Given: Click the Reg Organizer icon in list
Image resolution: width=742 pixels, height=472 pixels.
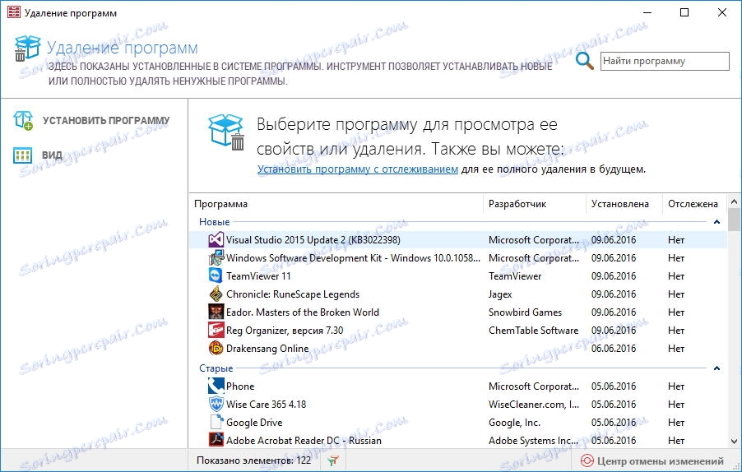Looking at the screenshot, I should 216,330.
